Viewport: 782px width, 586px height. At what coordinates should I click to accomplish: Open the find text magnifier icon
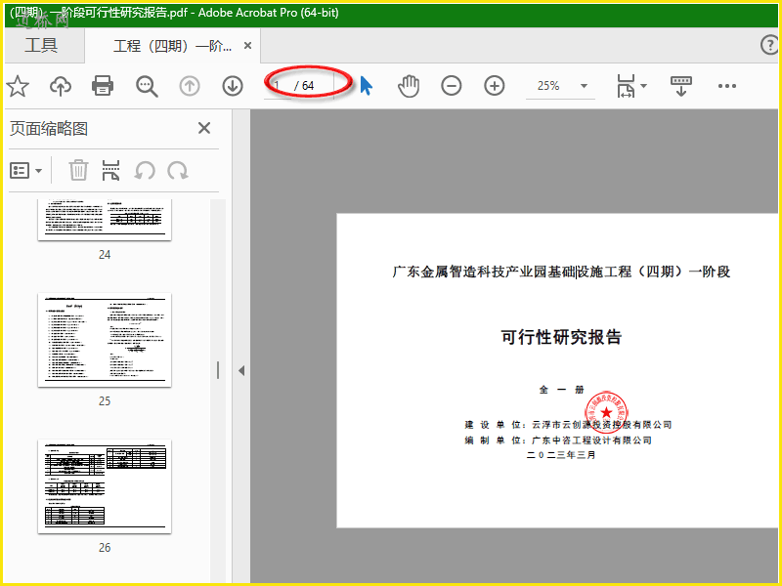click(x=147, y=86)
